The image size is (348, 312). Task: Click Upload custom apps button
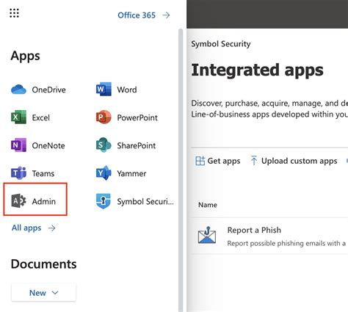point(294,161)
